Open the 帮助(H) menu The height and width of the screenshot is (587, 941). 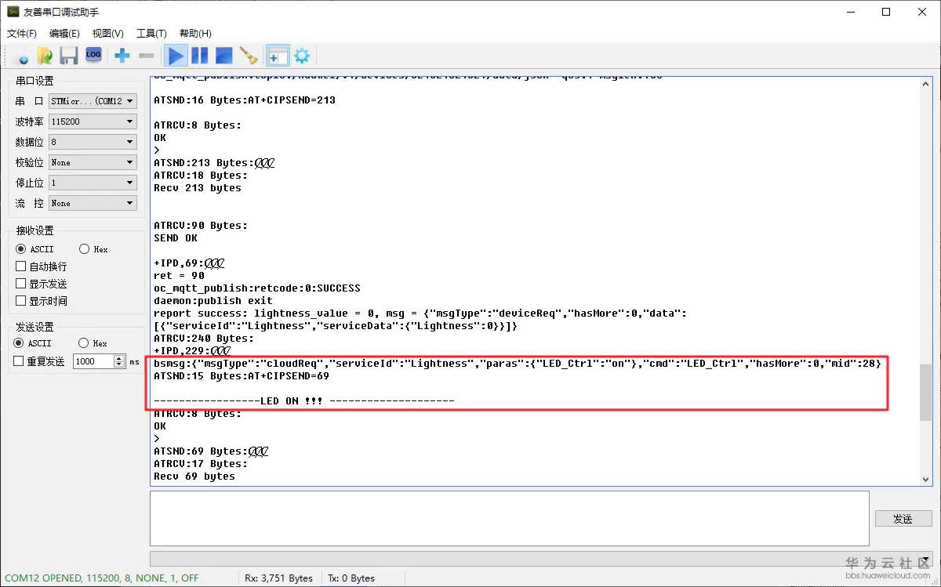195,34
